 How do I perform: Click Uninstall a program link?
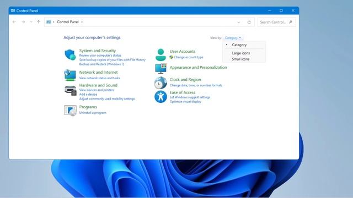pos(93,113)
